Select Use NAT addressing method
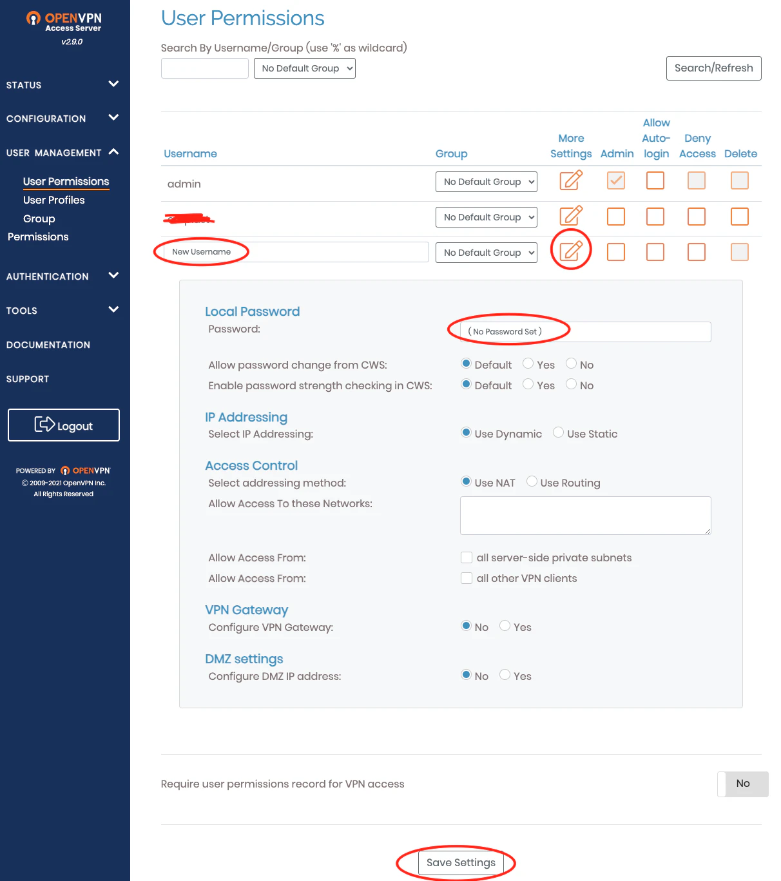Viewport: 781px width, 881px height. [x=467, y=481]
